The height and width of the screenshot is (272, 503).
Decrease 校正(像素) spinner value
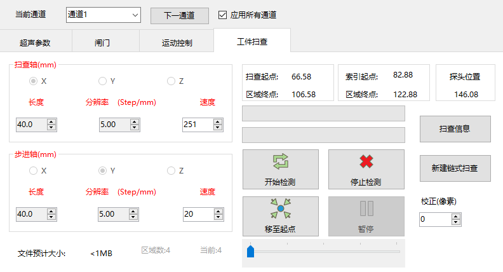[455, 222]
